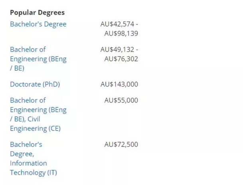Select the AU$42,574 salary figure

point(117,24)
